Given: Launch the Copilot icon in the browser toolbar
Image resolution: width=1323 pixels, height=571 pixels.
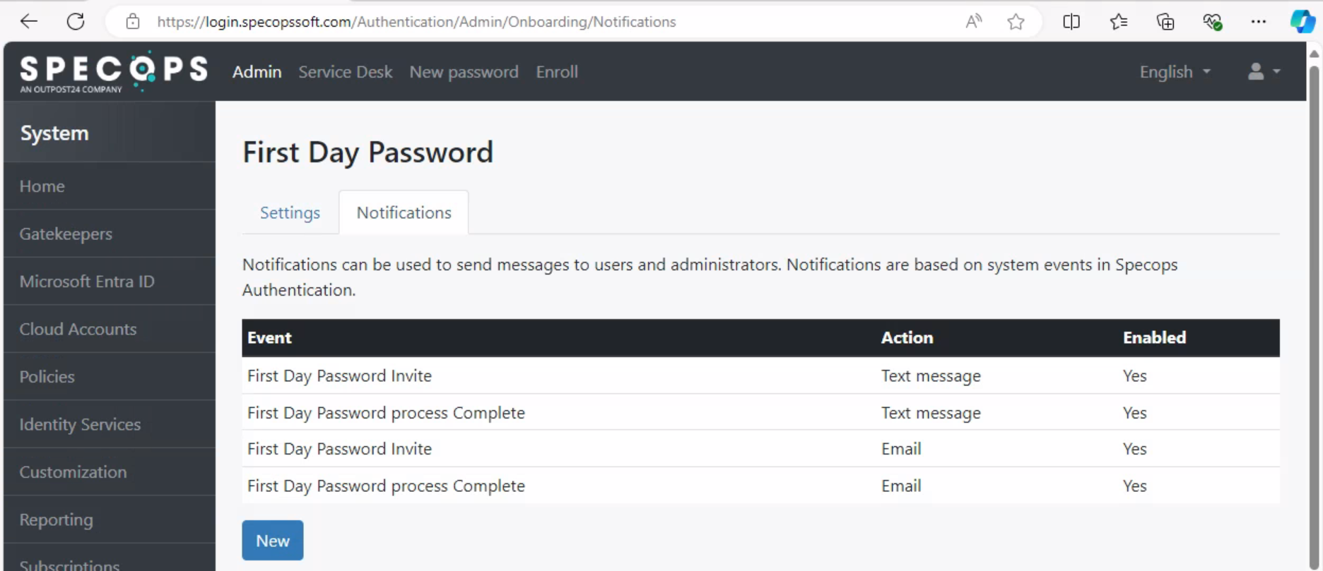Looking at the screenshot, I should coord(1303,22).
